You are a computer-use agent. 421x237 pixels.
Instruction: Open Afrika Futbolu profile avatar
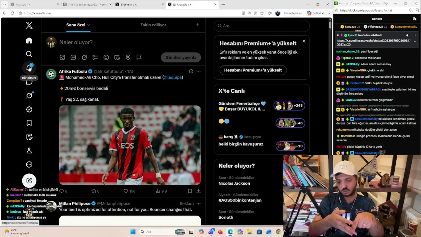(51, 74)
